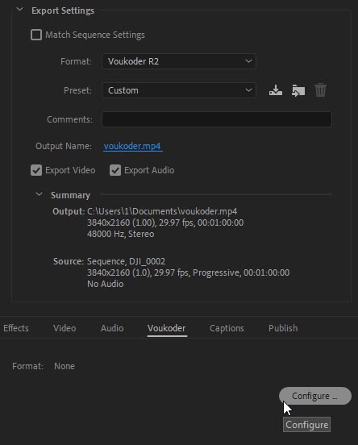This screenshot has height=445, width=358.
Task: Click the 'Sequence, DJI_0002' source text
Action: (x=126, y=261)
